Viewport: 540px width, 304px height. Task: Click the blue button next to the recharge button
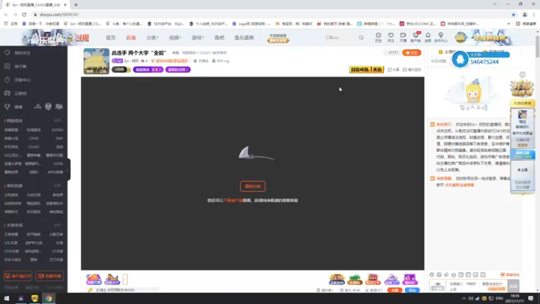tap(412, 290)
